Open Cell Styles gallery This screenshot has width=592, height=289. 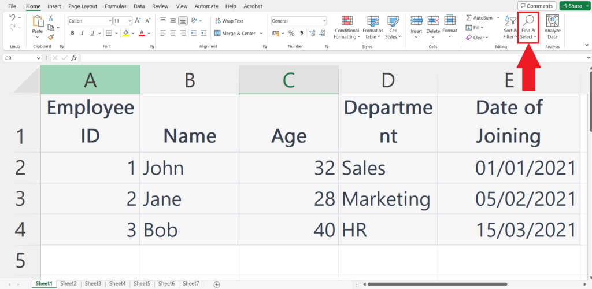click(393, 27)
